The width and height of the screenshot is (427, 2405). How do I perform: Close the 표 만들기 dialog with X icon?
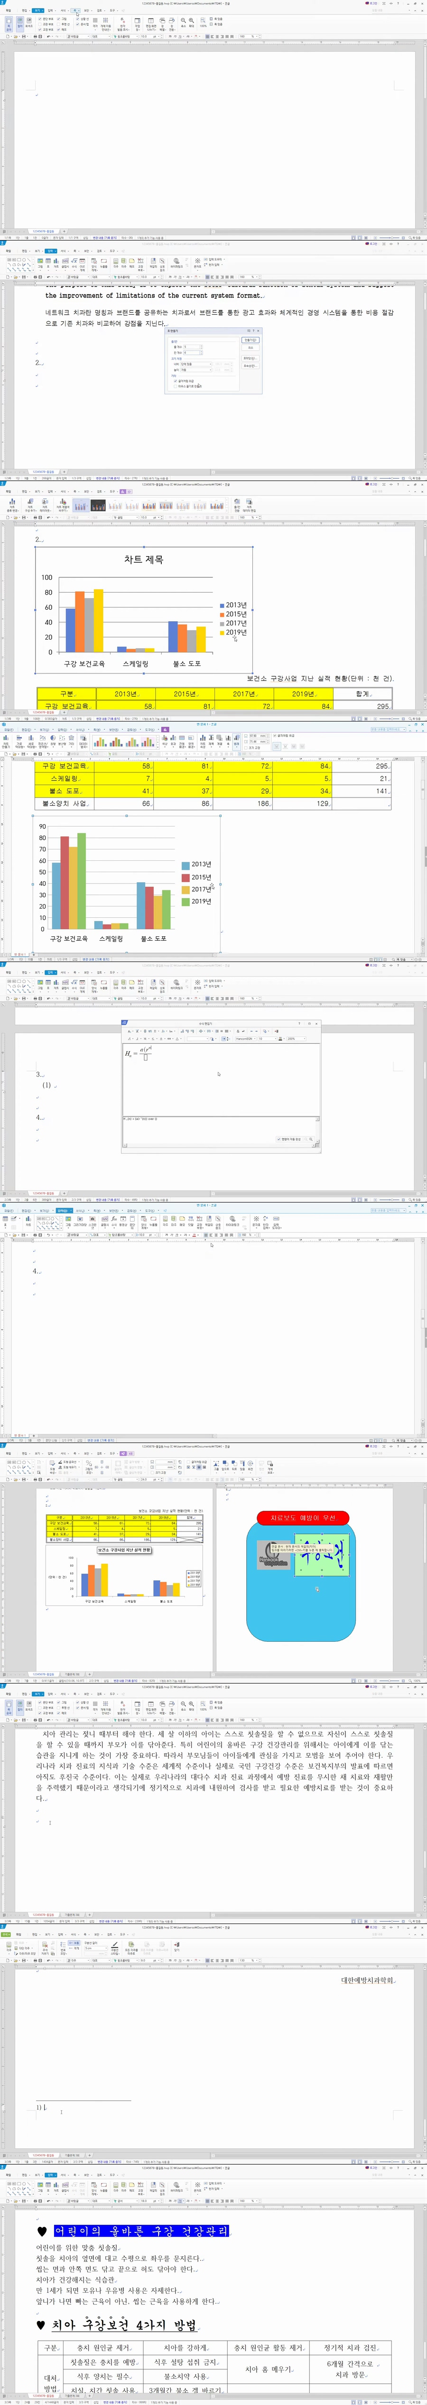point(258,330)
